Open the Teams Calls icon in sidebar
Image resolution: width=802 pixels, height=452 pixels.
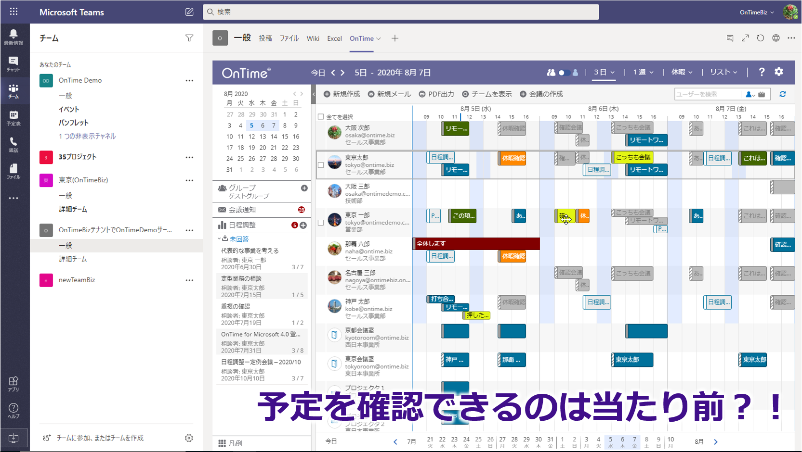click(13, 144)
